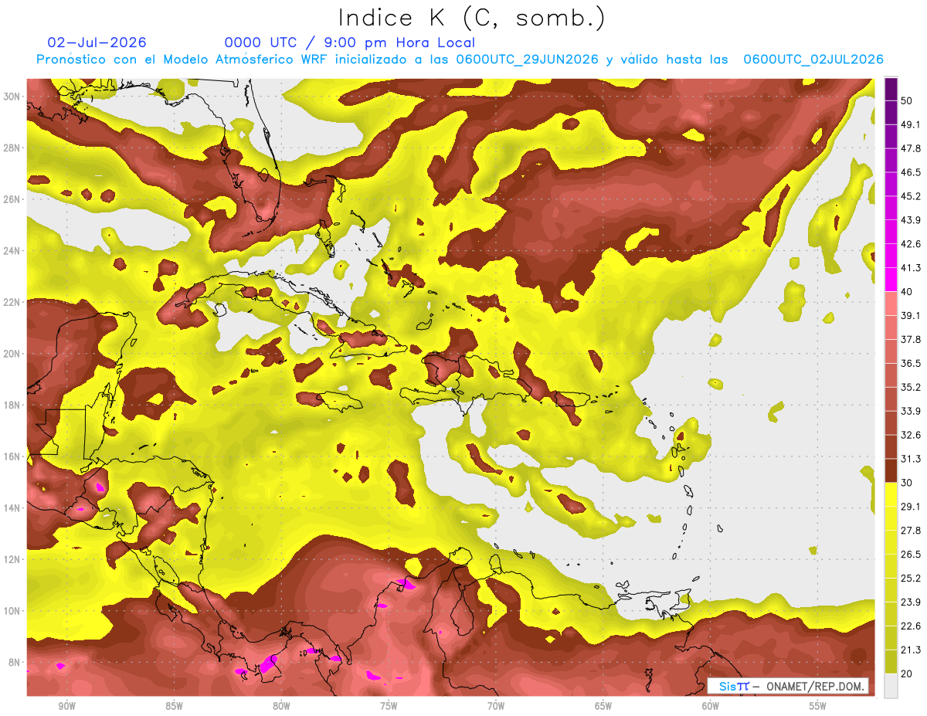Image resolution: width=927 pixels, height=716 pixels.
Task: Click the legend value "49.1"
Action: pyautogui.click(x=911, y=124)
